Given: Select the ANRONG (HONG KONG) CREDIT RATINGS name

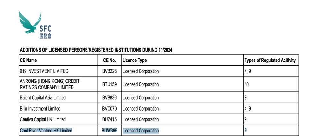Looking at the screenshot, I should 49,84.
